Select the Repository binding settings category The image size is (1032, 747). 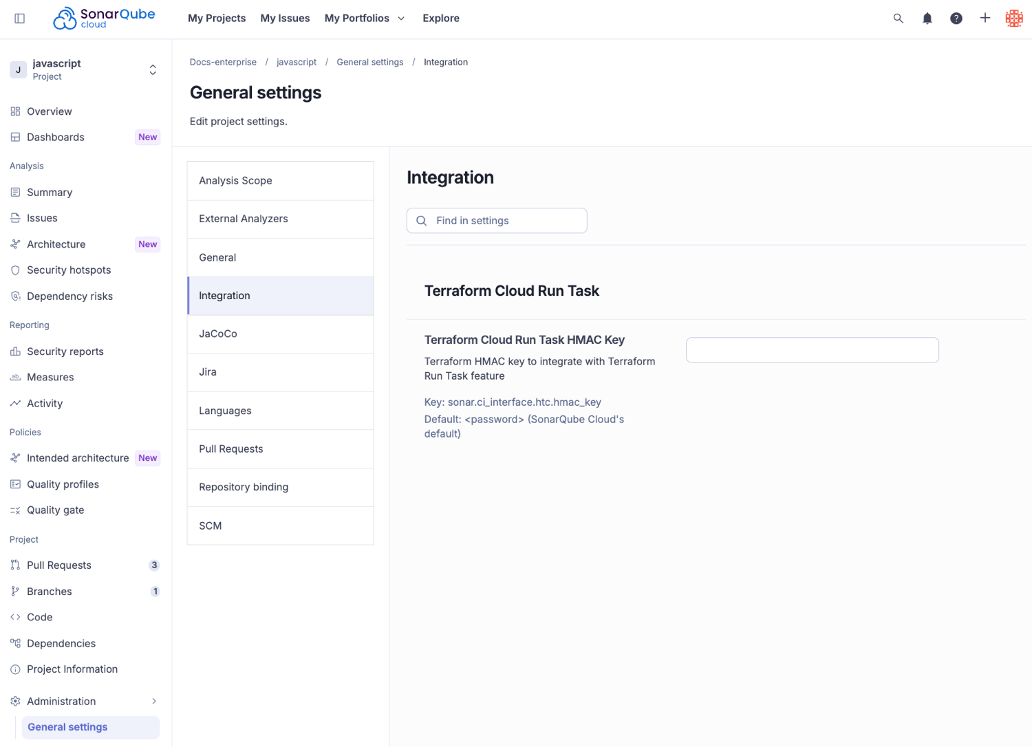281,487
